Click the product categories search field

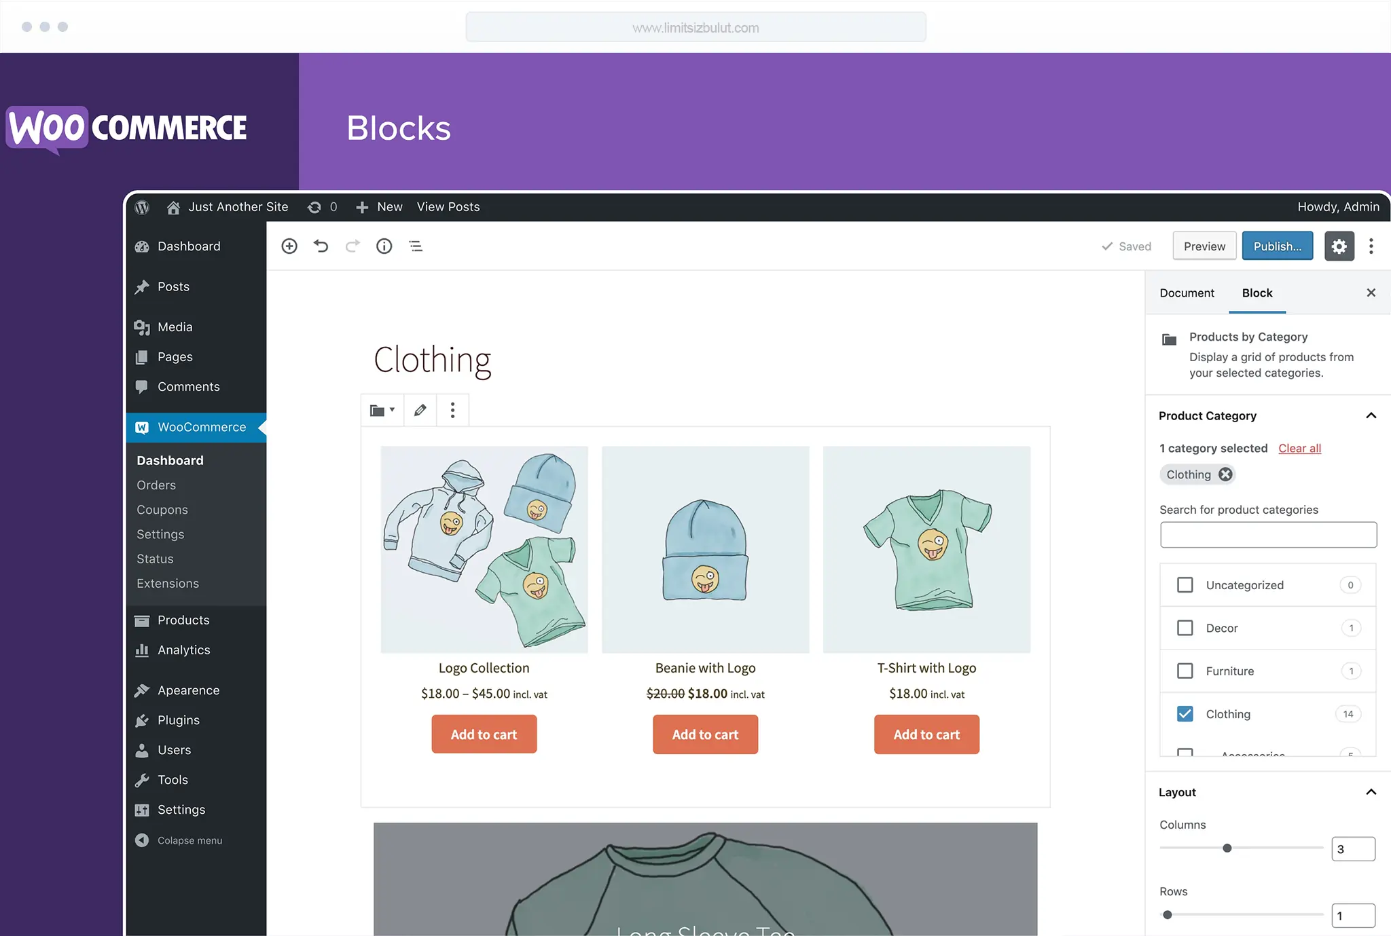pos(1268,535)
